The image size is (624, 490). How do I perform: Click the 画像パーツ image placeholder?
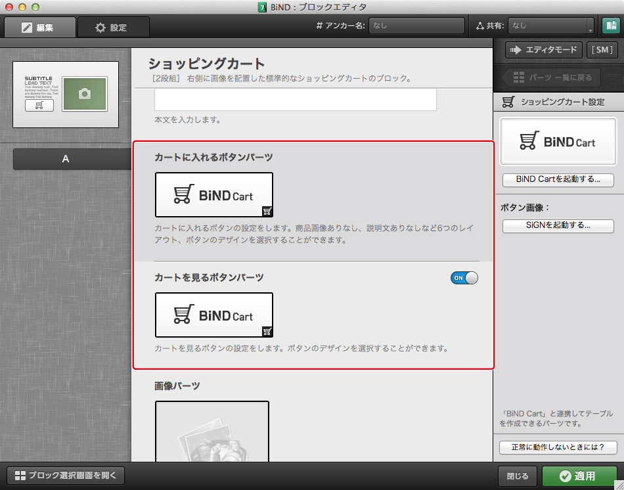(212, 432)
